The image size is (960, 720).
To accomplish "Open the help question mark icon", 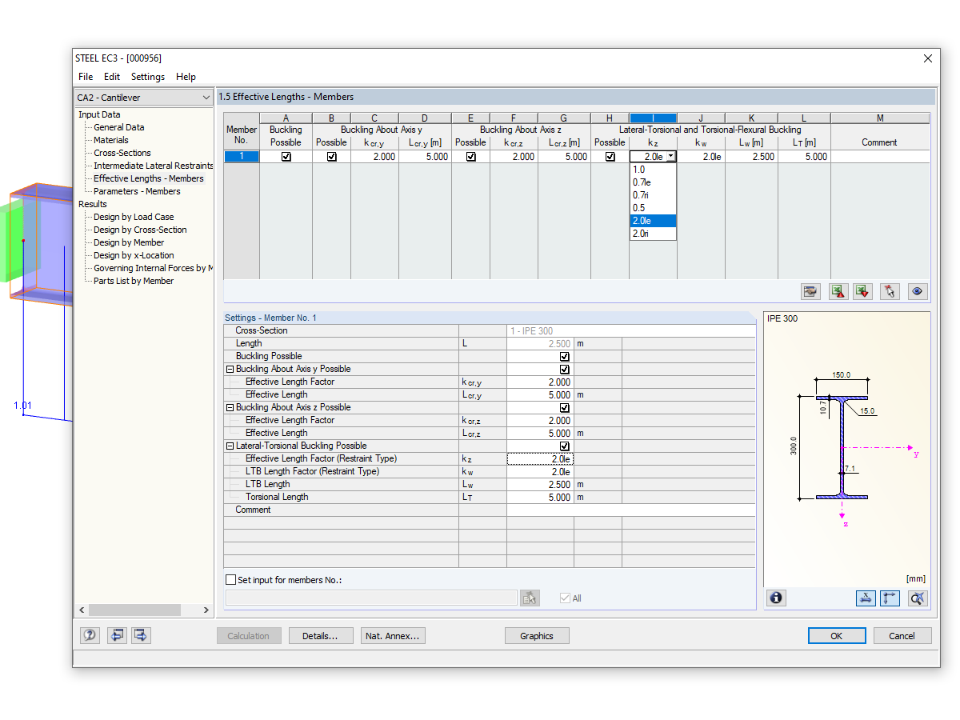I will tap(89, 634).
